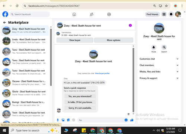The image size is (186, 134).
Task: Open Facebook notifications bell
Action: pos(171,14)
